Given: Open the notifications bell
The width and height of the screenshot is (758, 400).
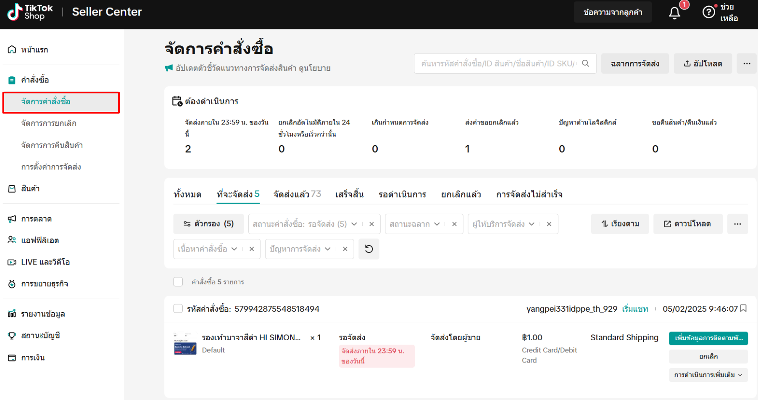Looking at the screenshot, I should click(674, 13).
